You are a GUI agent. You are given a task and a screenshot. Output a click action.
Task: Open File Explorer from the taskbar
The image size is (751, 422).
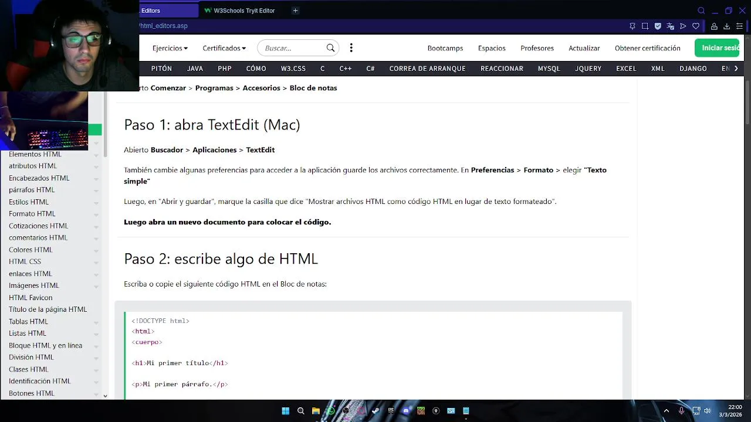pyautogui.click(x=316, y=411)
